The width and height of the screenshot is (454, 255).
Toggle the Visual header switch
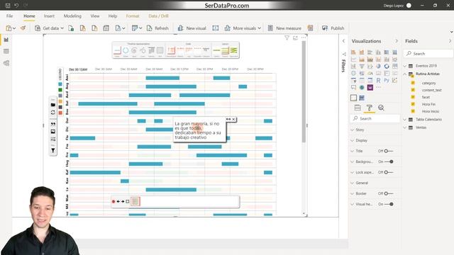tap(389, 204)
